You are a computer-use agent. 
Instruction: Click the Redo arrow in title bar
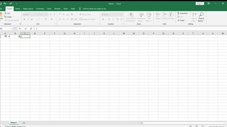coord(11,4)
